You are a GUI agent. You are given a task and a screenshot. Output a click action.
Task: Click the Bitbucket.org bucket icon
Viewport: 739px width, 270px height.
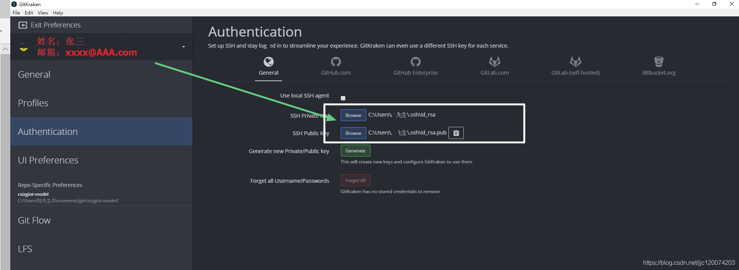[659, 61]
